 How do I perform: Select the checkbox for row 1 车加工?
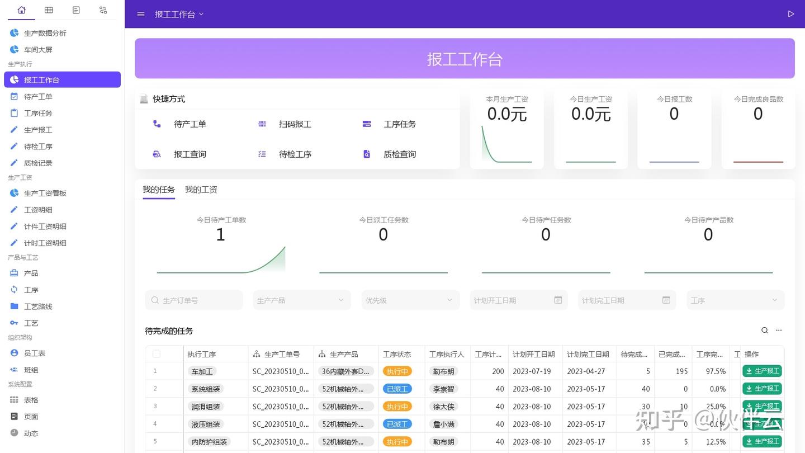(157, 371)
